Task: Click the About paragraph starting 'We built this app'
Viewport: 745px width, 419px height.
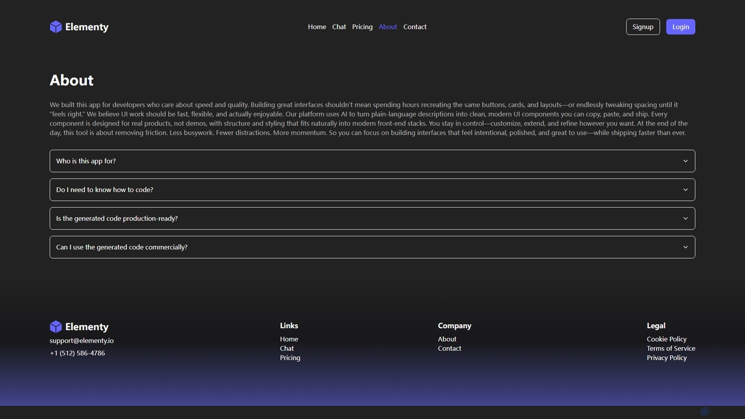Action: (369, 119)
